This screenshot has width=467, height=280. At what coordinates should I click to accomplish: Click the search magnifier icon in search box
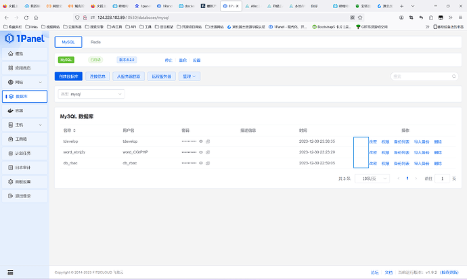(454, 76)
